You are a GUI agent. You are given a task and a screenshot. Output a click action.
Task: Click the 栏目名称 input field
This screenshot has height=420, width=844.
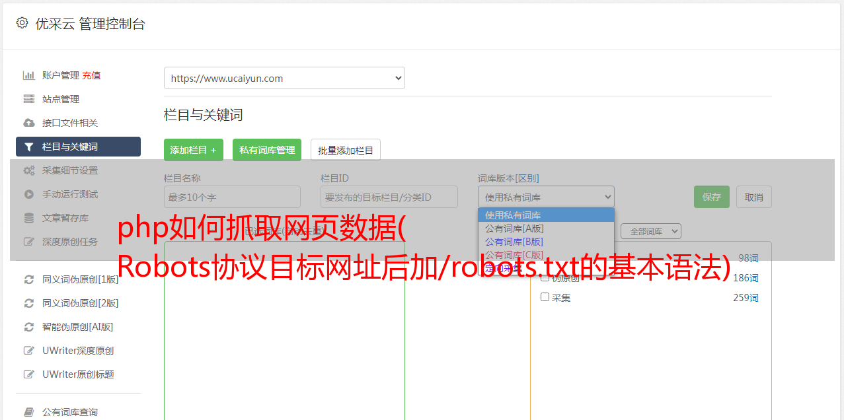coord(232,197)
